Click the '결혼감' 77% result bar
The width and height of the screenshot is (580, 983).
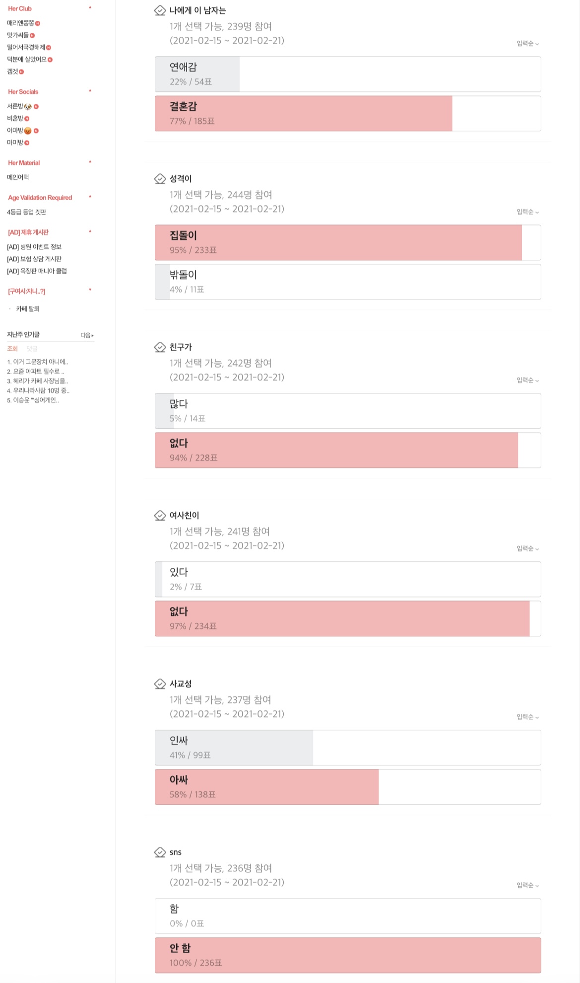coord(347,113)
